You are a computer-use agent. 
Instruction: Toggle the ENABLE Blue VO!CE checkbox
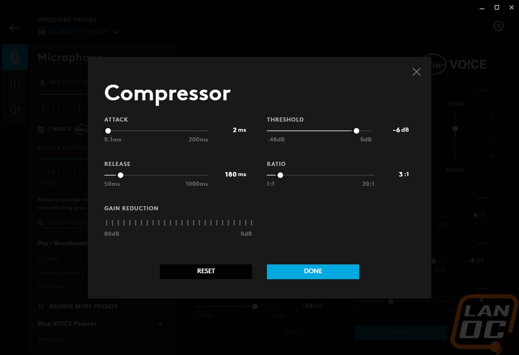coord(40,129)
